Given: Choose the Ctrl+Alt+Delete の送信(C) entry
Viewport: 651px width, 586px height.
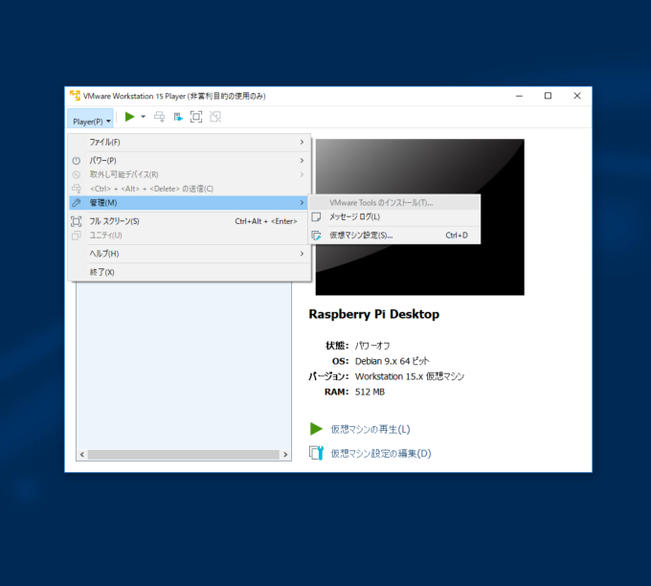Looking at the screenshot, I should click(x=190, y=189).
